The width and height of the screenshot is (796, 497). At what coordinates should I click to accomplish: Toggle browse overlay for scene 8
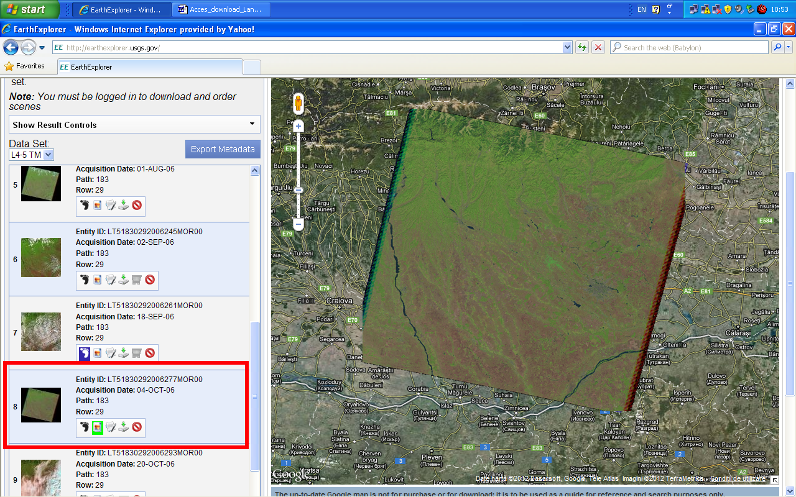pos(97,427)
